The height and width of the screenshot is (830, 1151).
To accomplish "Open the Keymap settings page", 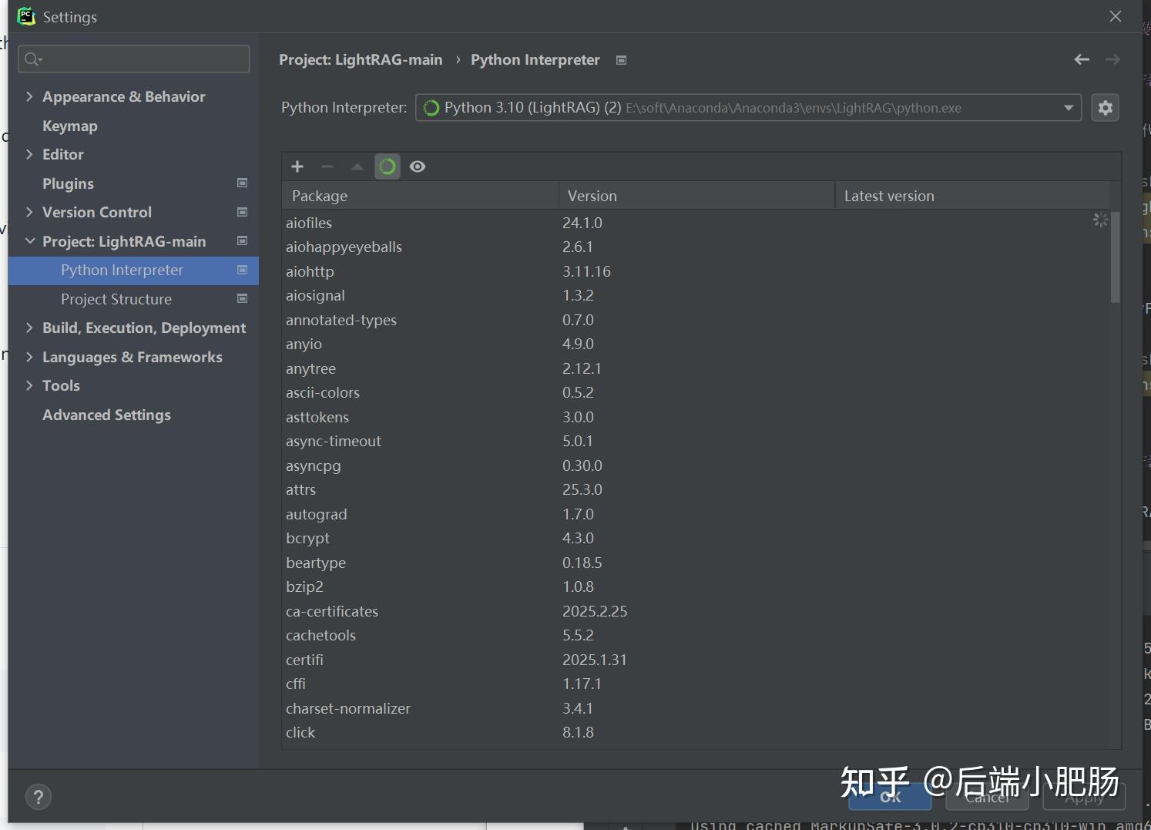I will click(70, 126).
